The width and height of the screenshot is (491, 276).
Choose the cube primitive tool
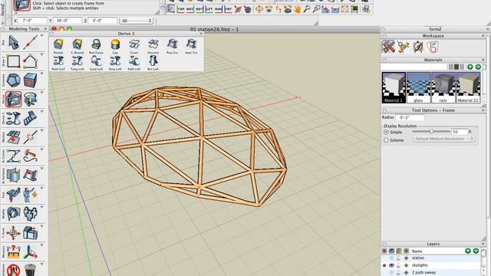click(31, 80)
